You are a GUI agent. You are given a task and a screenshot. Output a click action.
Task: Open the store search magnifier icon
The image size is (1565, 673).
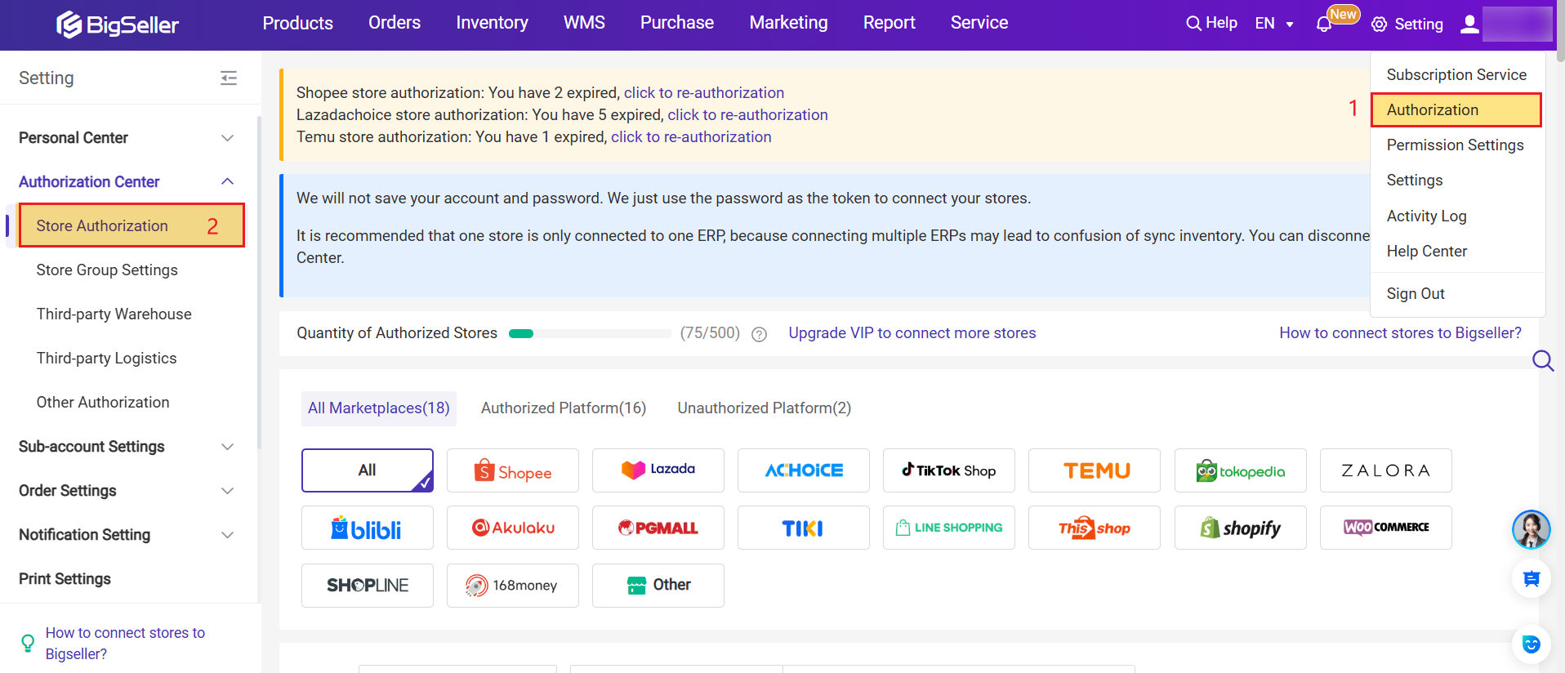coord(1543,360)
